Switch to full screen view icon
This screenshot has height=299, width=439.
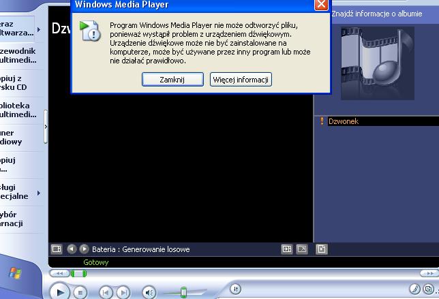click(x=302, y=249)
